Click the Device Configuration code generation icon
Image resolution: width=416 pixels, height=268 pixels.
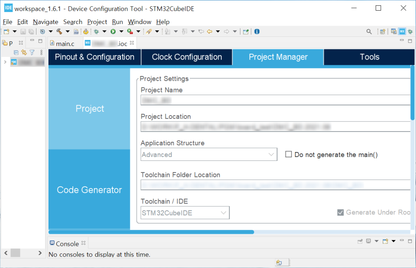coord(86,32)
